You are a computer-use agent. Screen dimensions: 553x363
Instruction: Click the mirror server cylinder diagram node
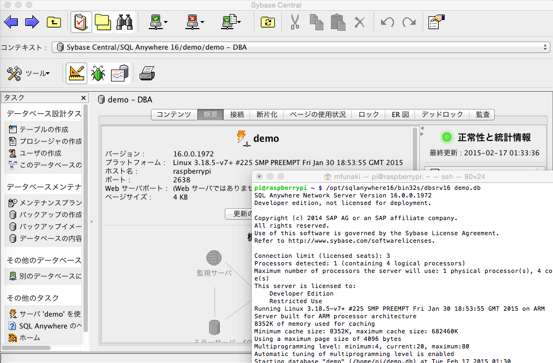coord(215,327)
